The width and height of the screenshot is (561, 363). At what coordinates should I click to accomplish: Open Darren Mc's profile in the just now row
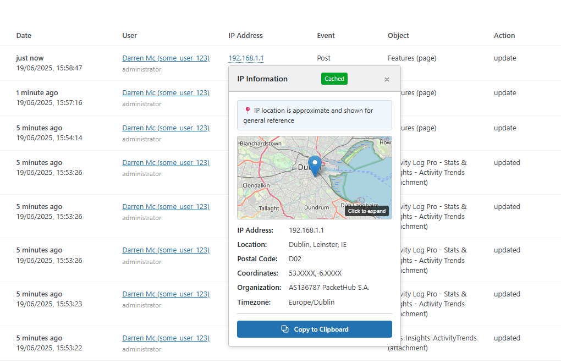tap(166, 58)
